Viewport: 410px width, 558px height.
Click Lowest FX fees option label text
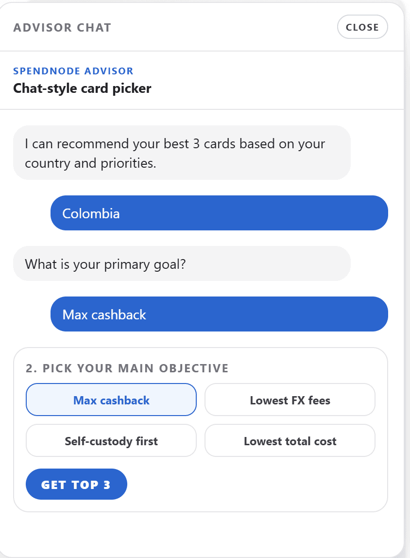click(x=290, y=400)
